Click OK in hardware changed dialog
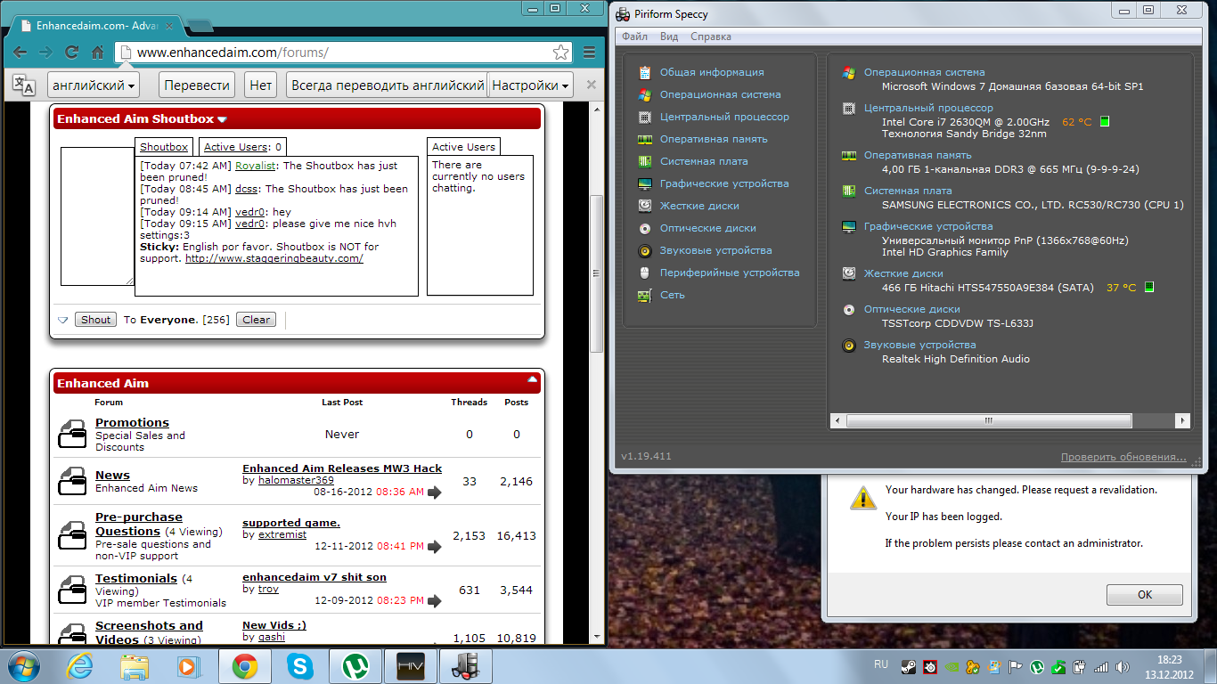The image size is (1217, 684). tap(1145, 595)
